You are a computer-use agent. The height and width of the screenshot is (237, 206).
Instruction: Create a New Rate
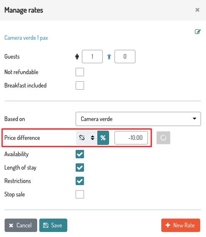(x=181, y=225)
